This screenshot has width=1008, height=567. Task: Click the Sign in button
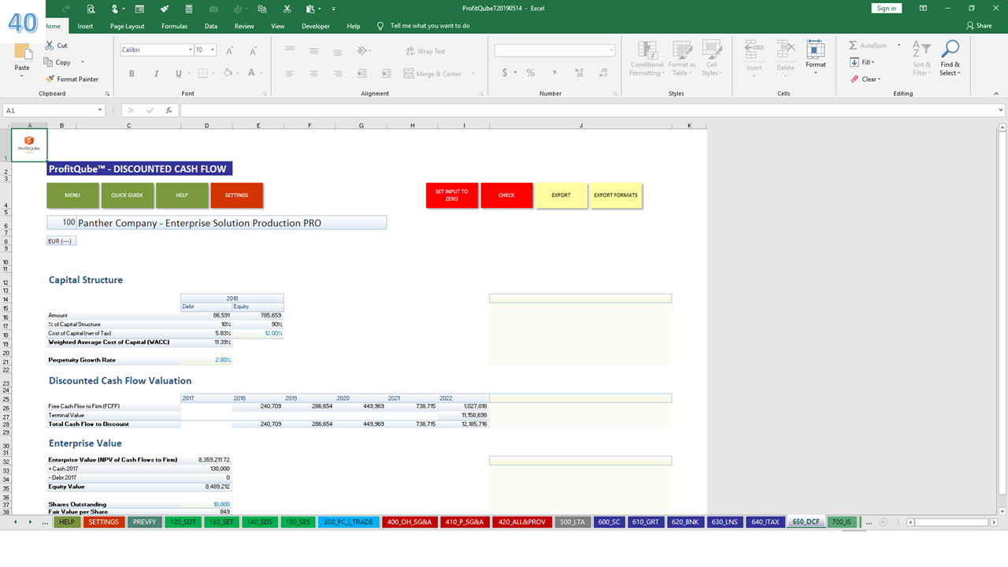coord(887,8)
